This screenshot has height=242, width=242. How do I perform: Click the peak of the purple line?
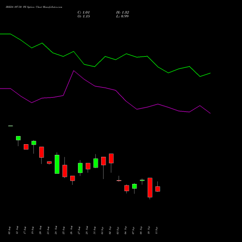point(74,71)
